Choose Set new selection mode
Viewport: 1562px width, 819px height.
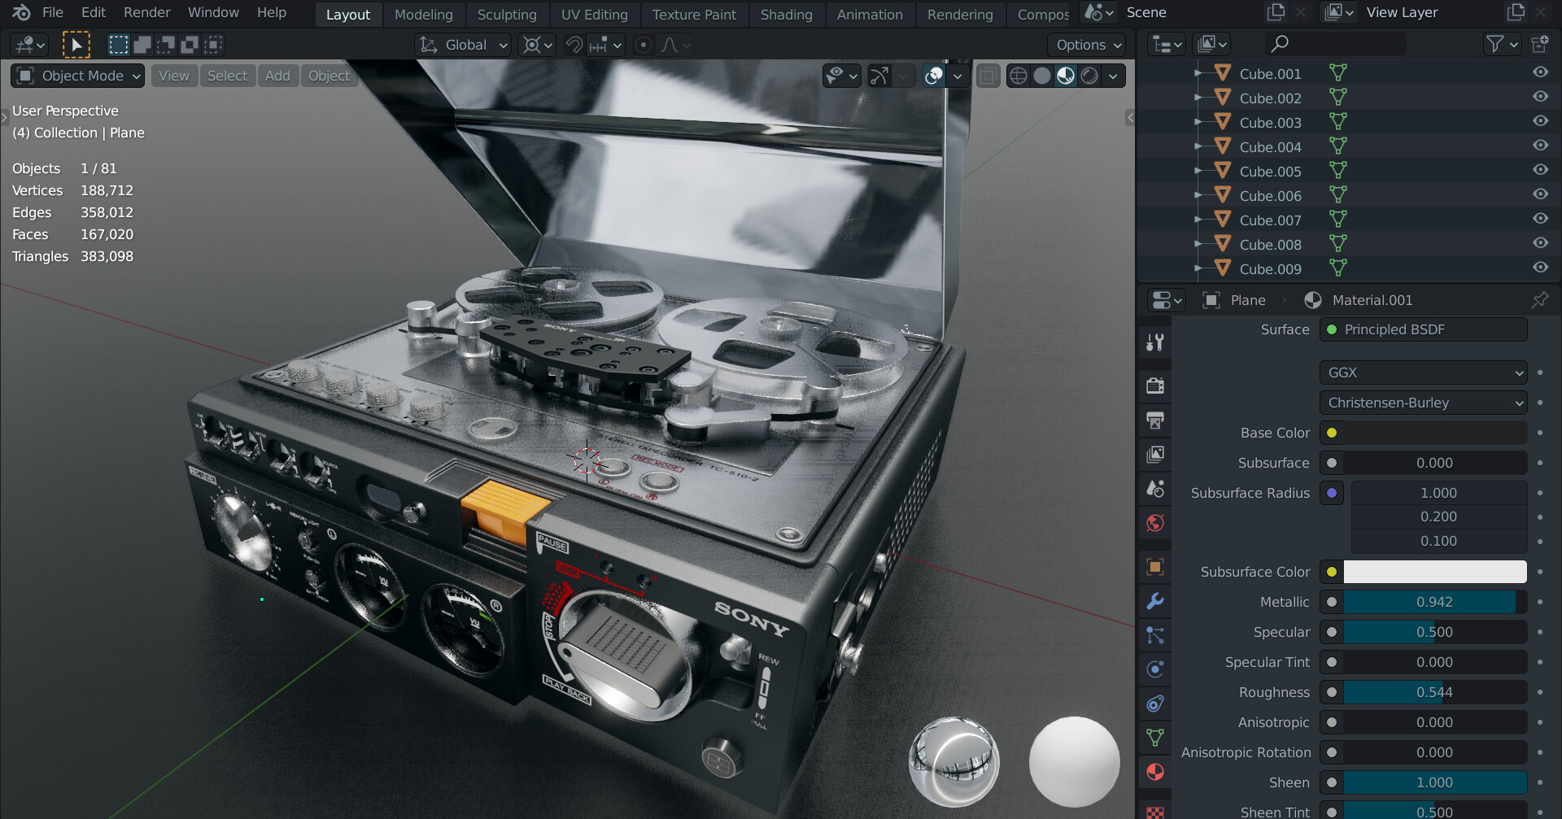coord(119,45)
